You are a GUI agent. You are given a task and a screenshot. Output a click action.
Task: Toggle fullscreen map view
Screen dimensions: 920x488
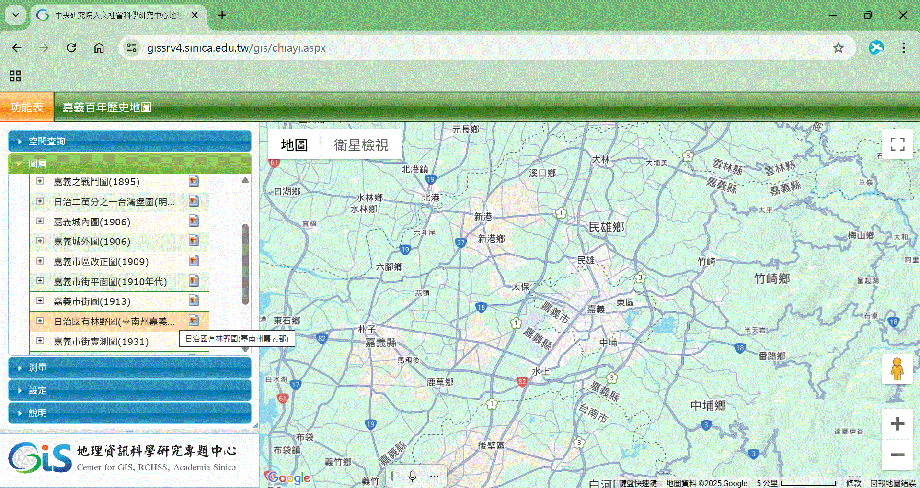[897, 144]
